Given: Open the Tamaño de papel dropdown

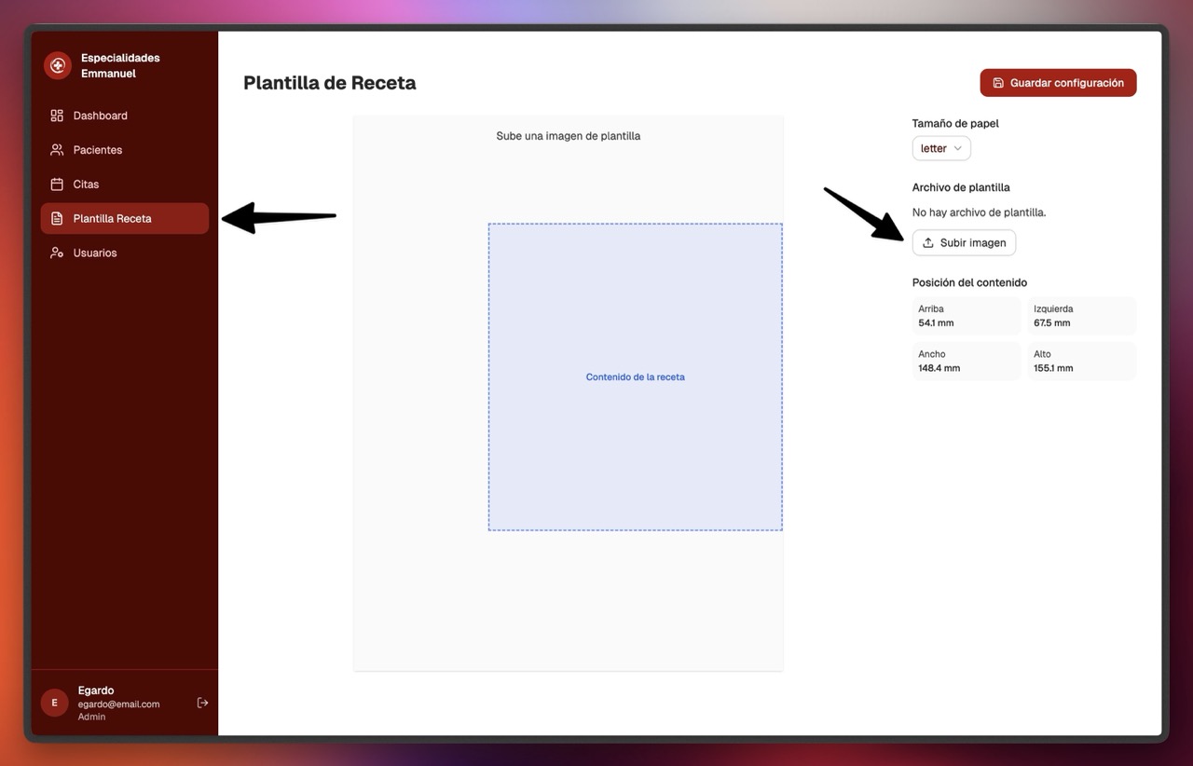Looking at the screenshot, I should pyautogui.click(x=940, y=149).
